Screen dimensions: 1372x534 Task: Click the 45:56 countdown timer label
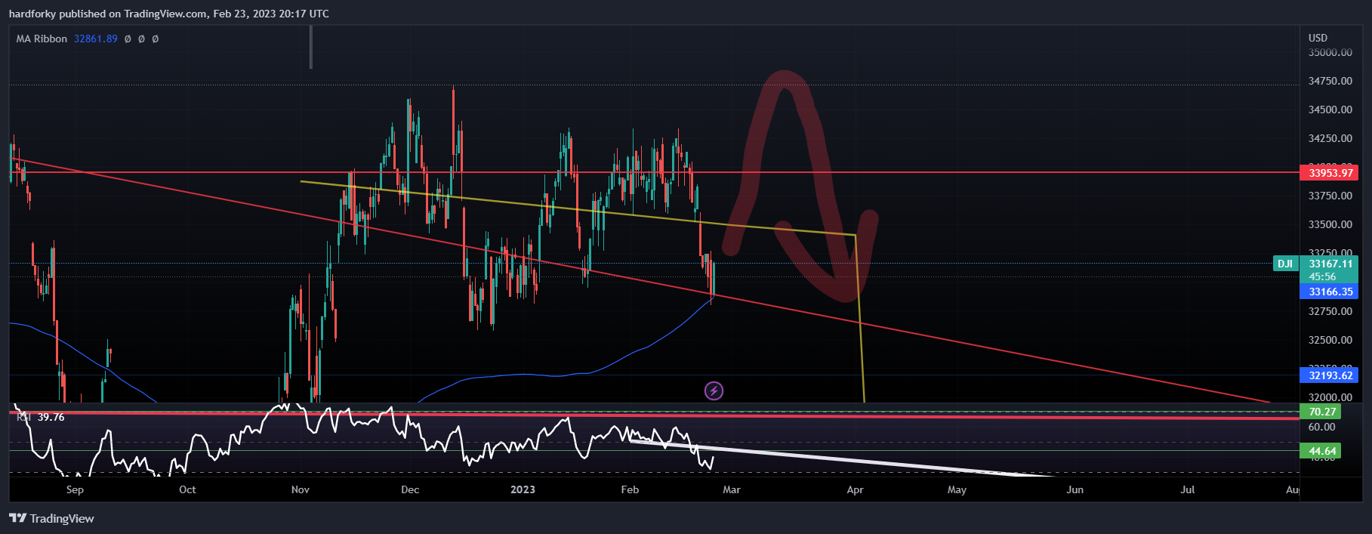coord(1322,276)
